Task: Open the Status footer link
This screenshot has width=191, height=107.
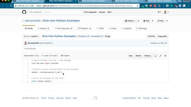Action: 68,98
